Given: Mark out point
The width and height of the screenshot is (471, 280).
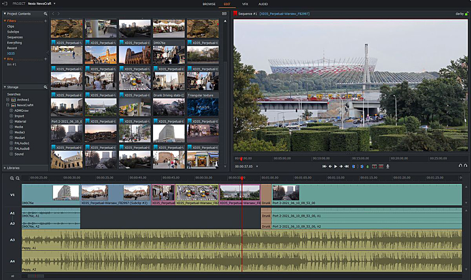Looking at the screenshot, I should pyautogui.click(x=362, y=166).
